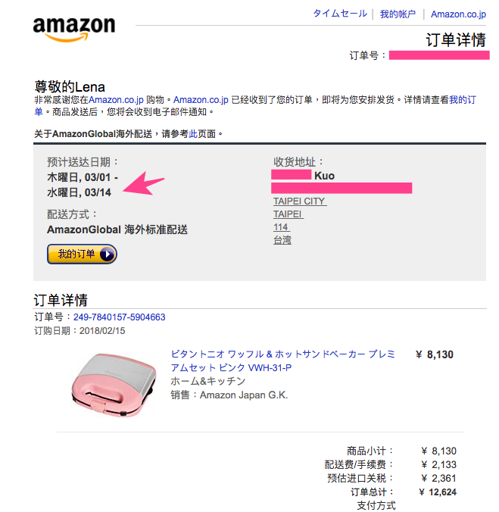Click the 台湾 country address line
499x512 pixels.
pyautogui.click(x=282, y=240)
